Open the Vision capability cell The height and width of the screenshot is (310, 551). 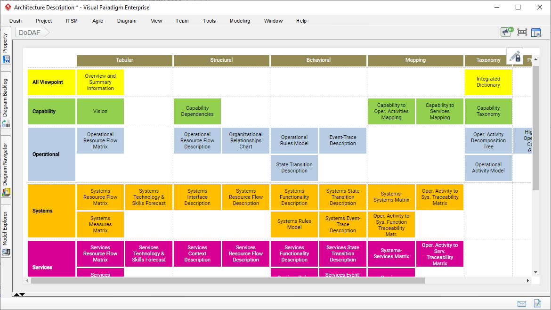(100, 112)
